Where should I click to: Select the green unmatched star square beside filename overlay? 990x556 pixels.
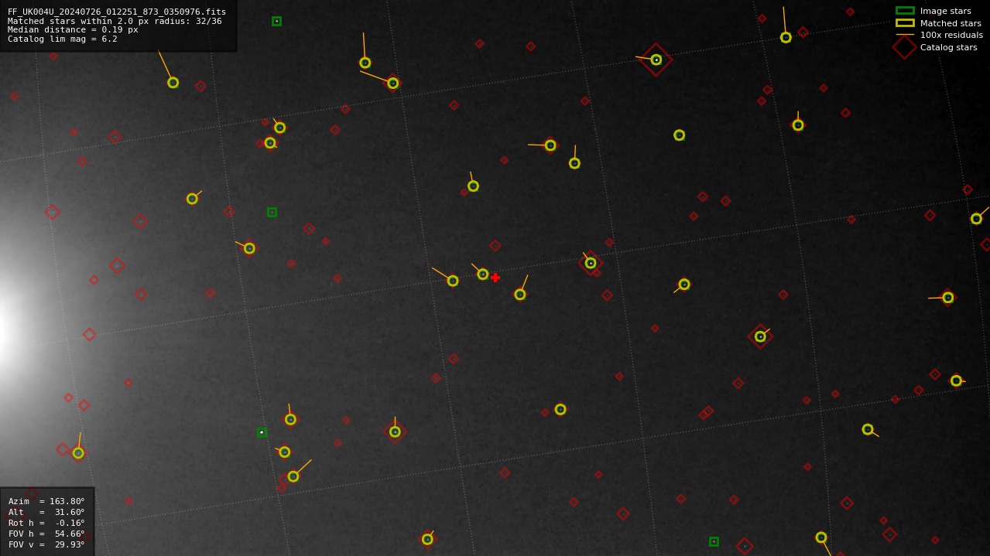276,22
